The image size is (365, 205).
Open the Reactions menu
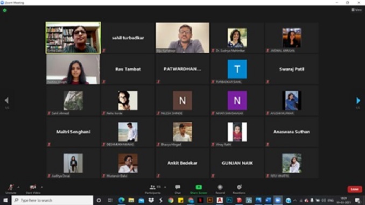click(x=239, y=189)
